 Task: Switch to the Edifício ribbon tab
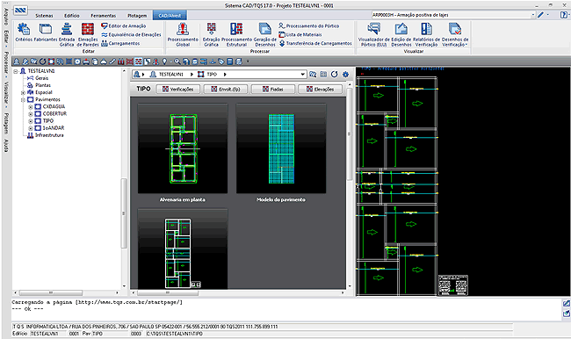click(x=72, y=16)
